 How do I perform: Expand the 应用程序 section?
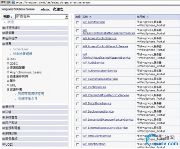point(4,38)
